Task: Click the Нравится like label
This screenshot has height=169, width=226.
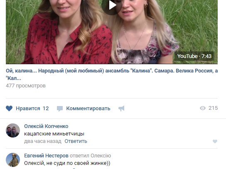Action: coord(28,109)
